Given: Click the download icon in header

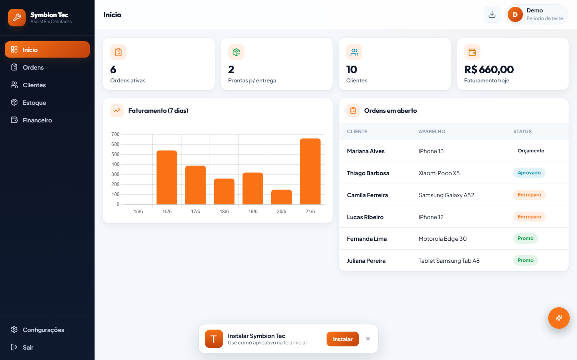Looking at the screenshot, I should tap(492, 14).
